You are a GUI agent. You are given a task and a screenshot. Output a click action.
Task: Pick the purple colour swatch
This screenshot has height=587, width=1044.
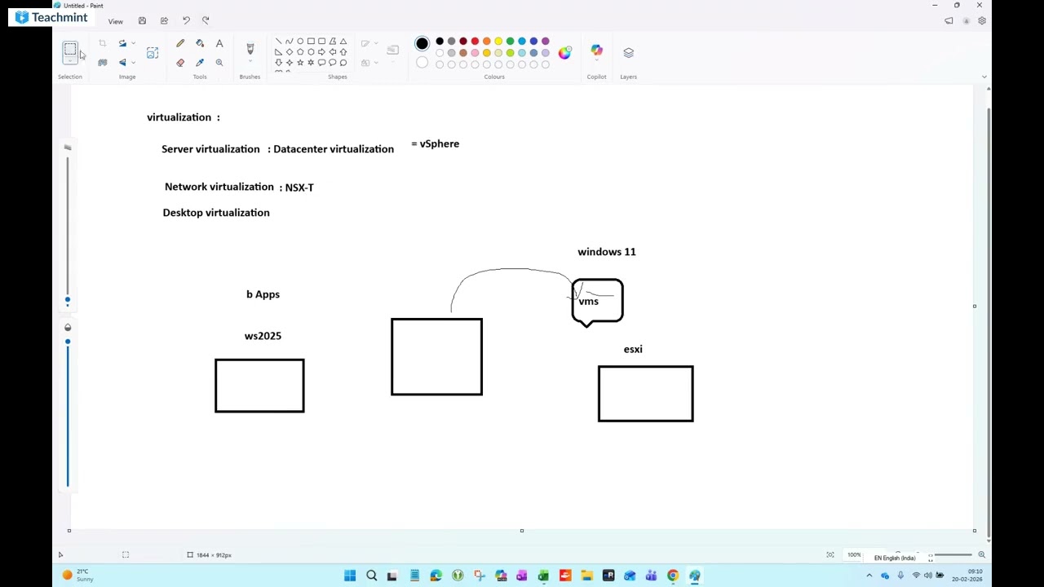click(x=546, y=41)
